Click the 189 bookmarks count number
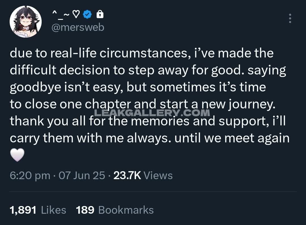Image resolution: width=306 pixels, height=225 pixels. (x=85, y=210)
